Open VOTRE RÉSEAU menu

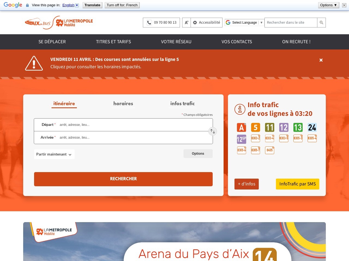click(x=176, y=42)
